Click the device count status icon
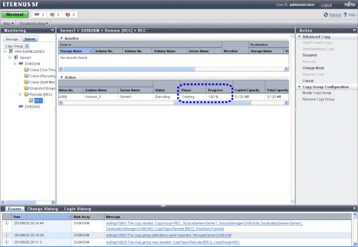 click(x=37, y=14)
